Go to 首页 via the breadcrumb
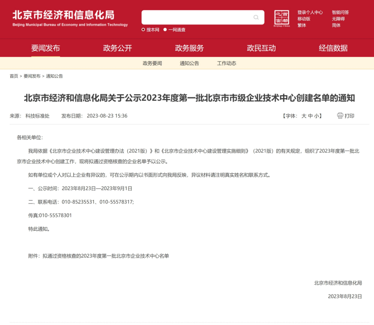 14,76
